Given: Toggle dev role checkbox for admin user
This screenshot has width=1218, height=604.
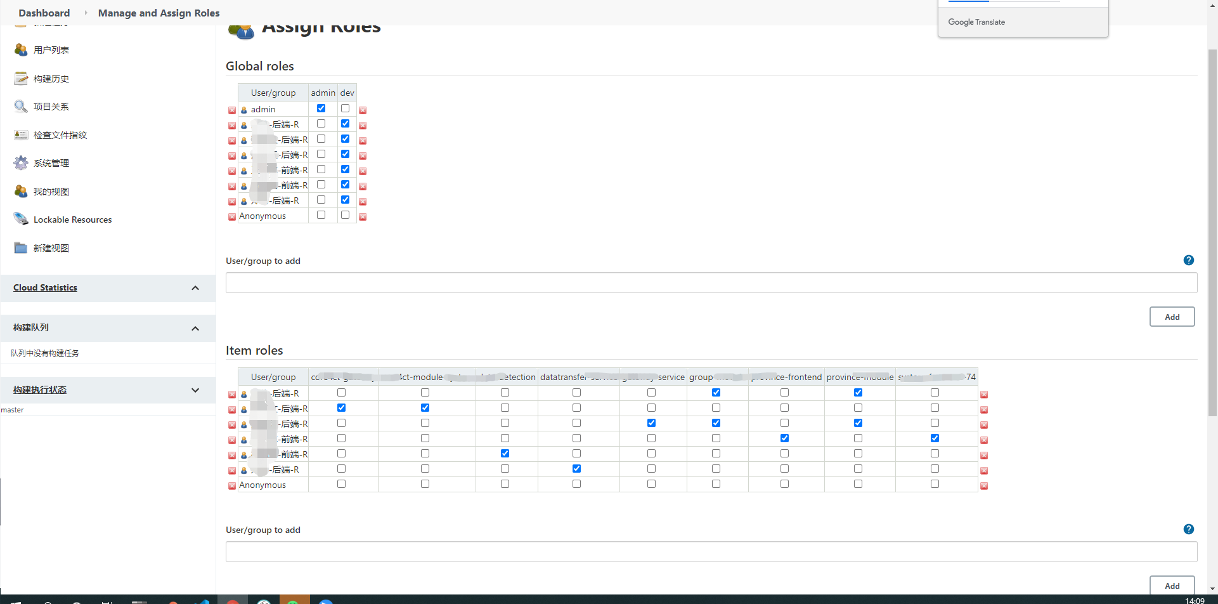Looking at the screenshot, I should click(346, 108).
